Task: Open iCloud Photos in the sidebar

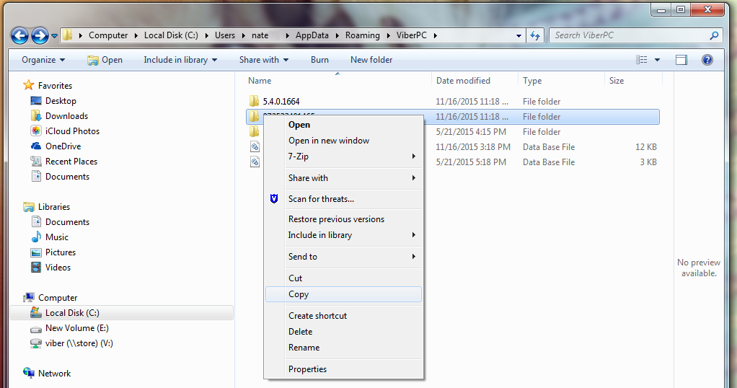Action: pos(72,131)
